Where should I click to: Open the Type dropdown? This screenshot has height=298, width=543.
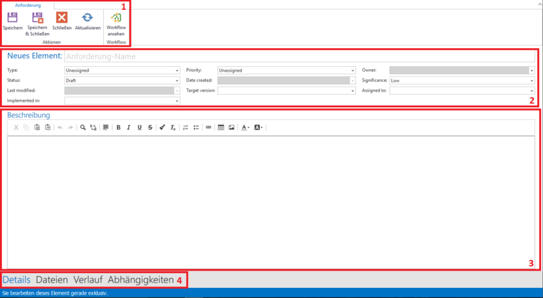tap(122, 70)
